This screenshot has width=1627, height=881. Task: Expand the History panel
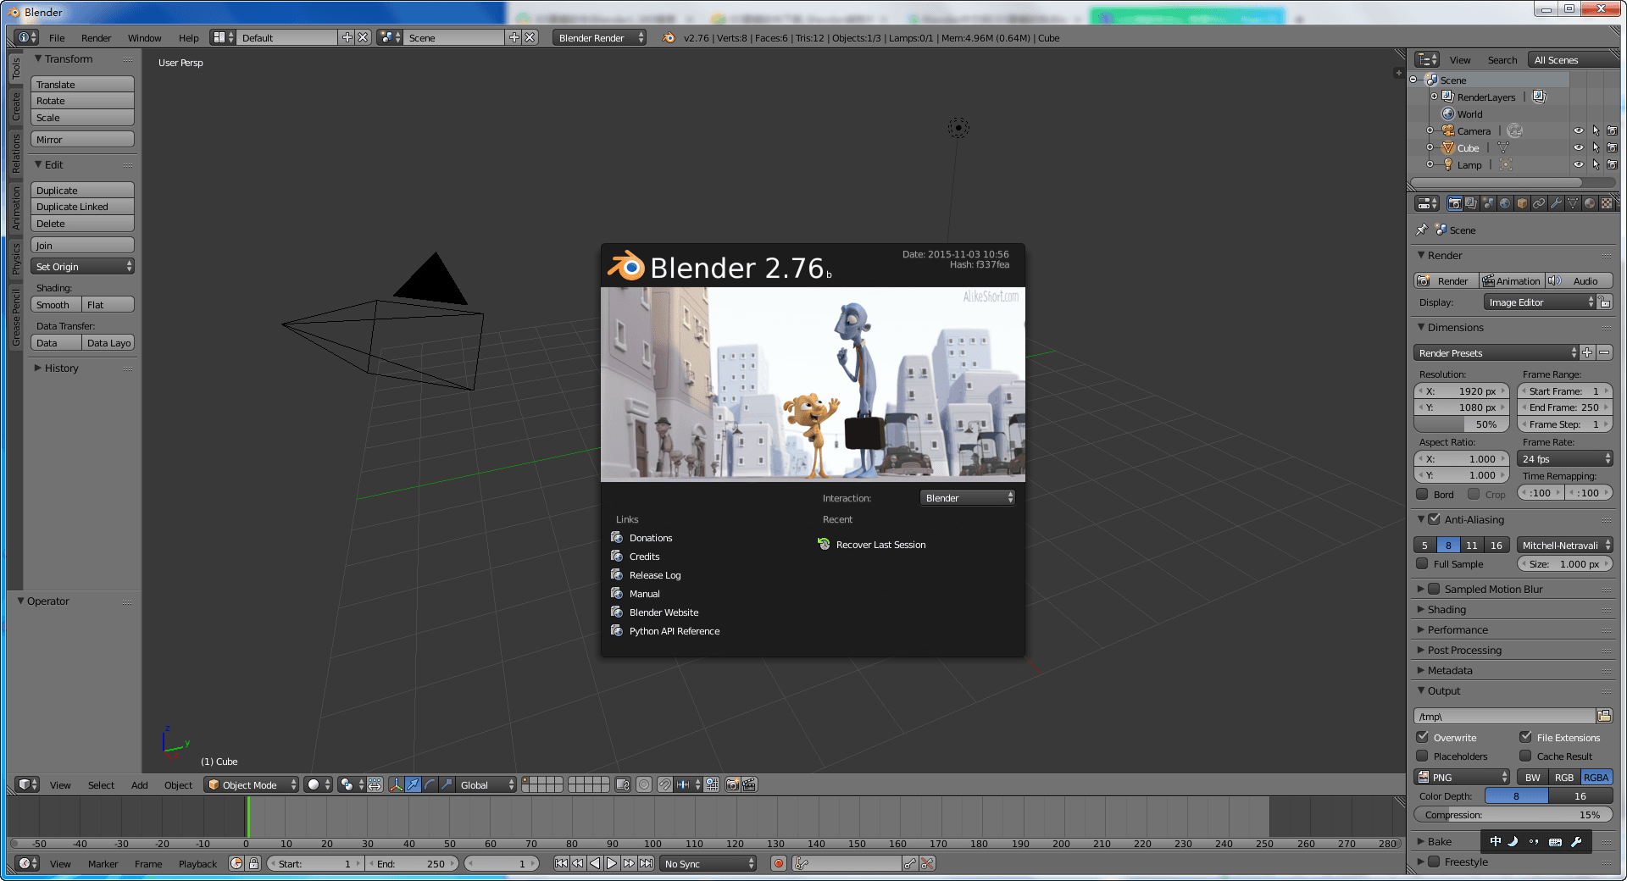coord(61,368)
